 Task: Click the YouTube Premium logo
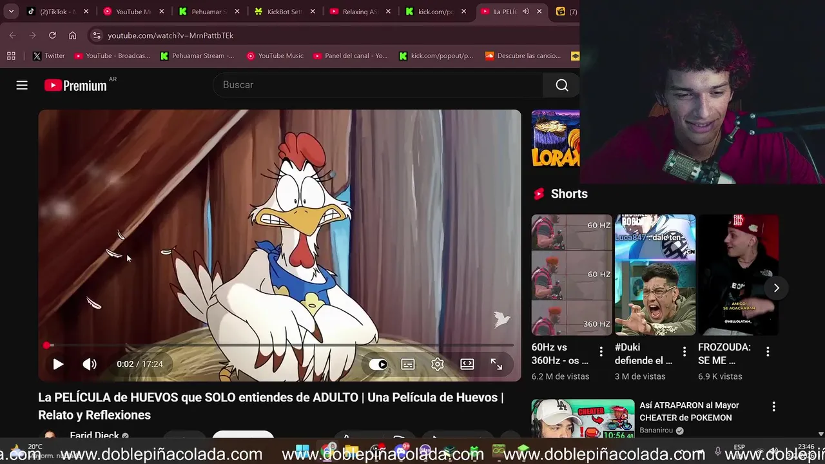tap(75, 85)
